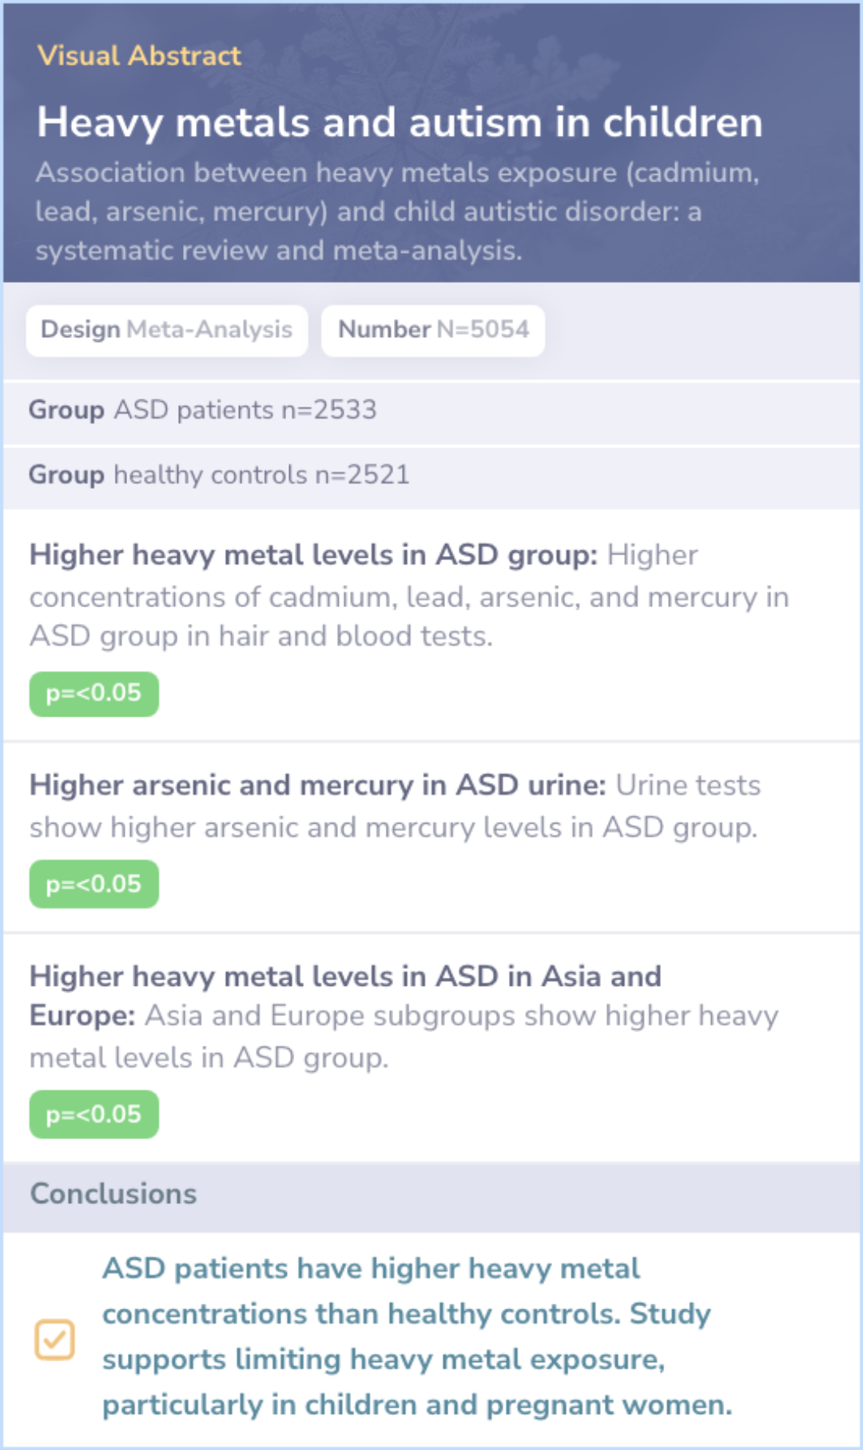The image size is (863, 1450).
Task: Click p-value badge under Asia and Europe finding
Action: [x=94, y=1114]
